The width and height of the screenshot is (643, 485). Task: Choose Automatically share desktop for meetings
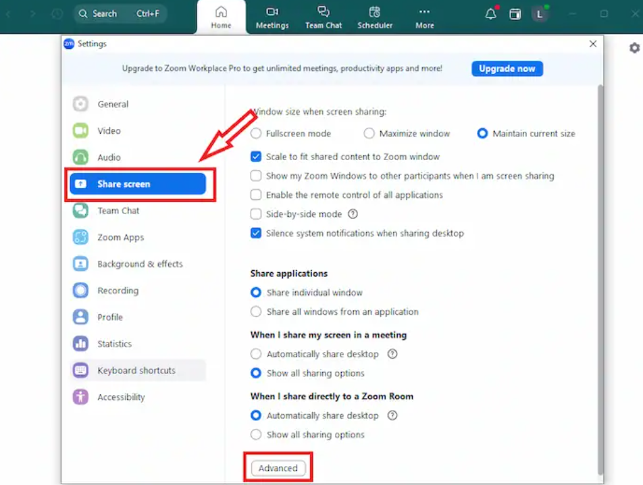pyautogui.click(x=256, y=354)
